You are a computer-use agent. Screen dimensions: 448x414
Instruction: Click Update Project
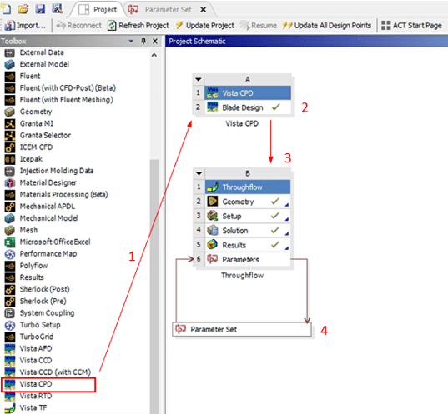[x=205, y=25]
